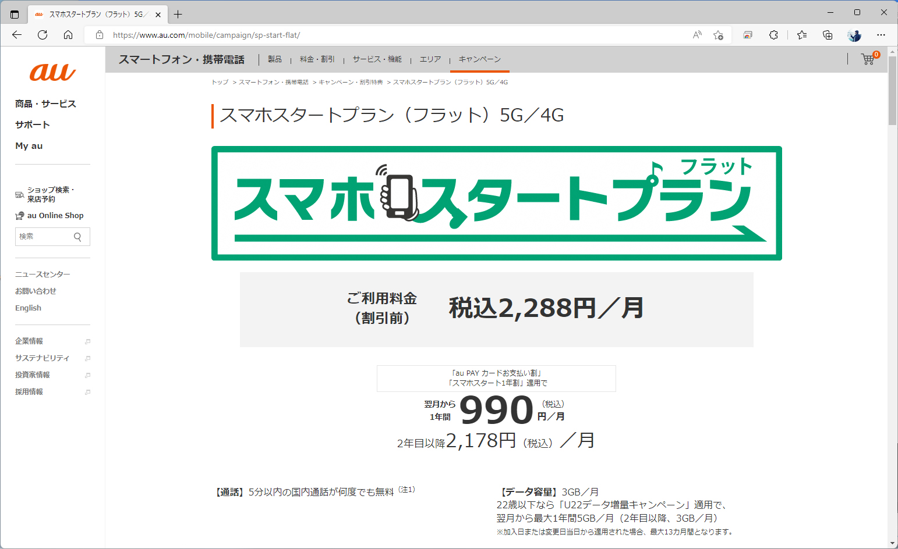Screen dimensions: 898x549
Task: Open browser settings and more menu
Action: coord(881,35)
